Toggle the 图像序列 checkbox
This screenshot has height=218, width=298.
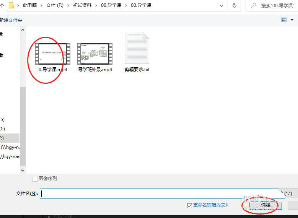(35, 179)
